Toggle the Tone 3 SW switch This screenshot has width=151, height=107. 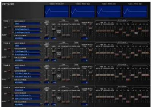9,71
